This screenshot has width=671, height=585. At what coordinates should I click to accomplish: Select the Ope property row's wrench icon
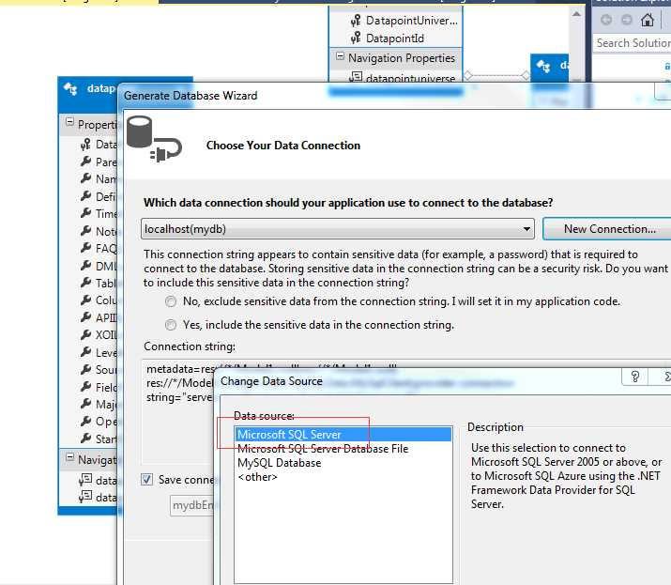pyautogui.click(x=85, y=422)
